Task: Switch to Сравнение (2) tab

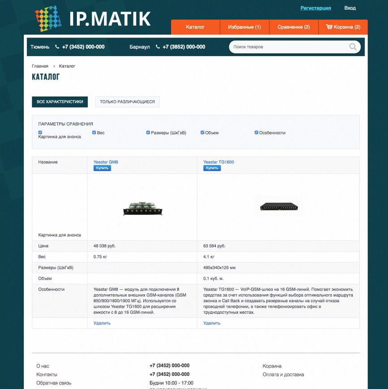Action: (x=294, y=27)
